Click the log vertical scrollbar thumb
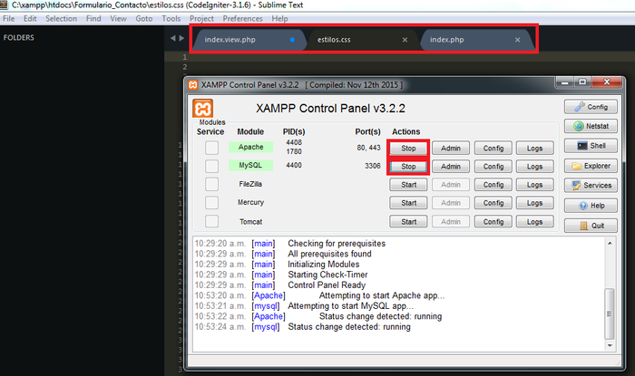Screen dimensions: 635x376 pyautogui.click(x=610, y=313)
